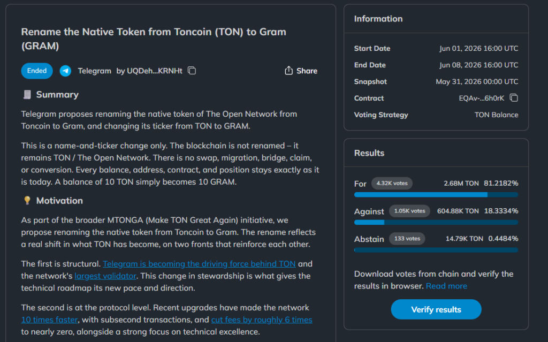The image size is (548, 342).
Task: Click the Share label text
Action: [307, 71]
